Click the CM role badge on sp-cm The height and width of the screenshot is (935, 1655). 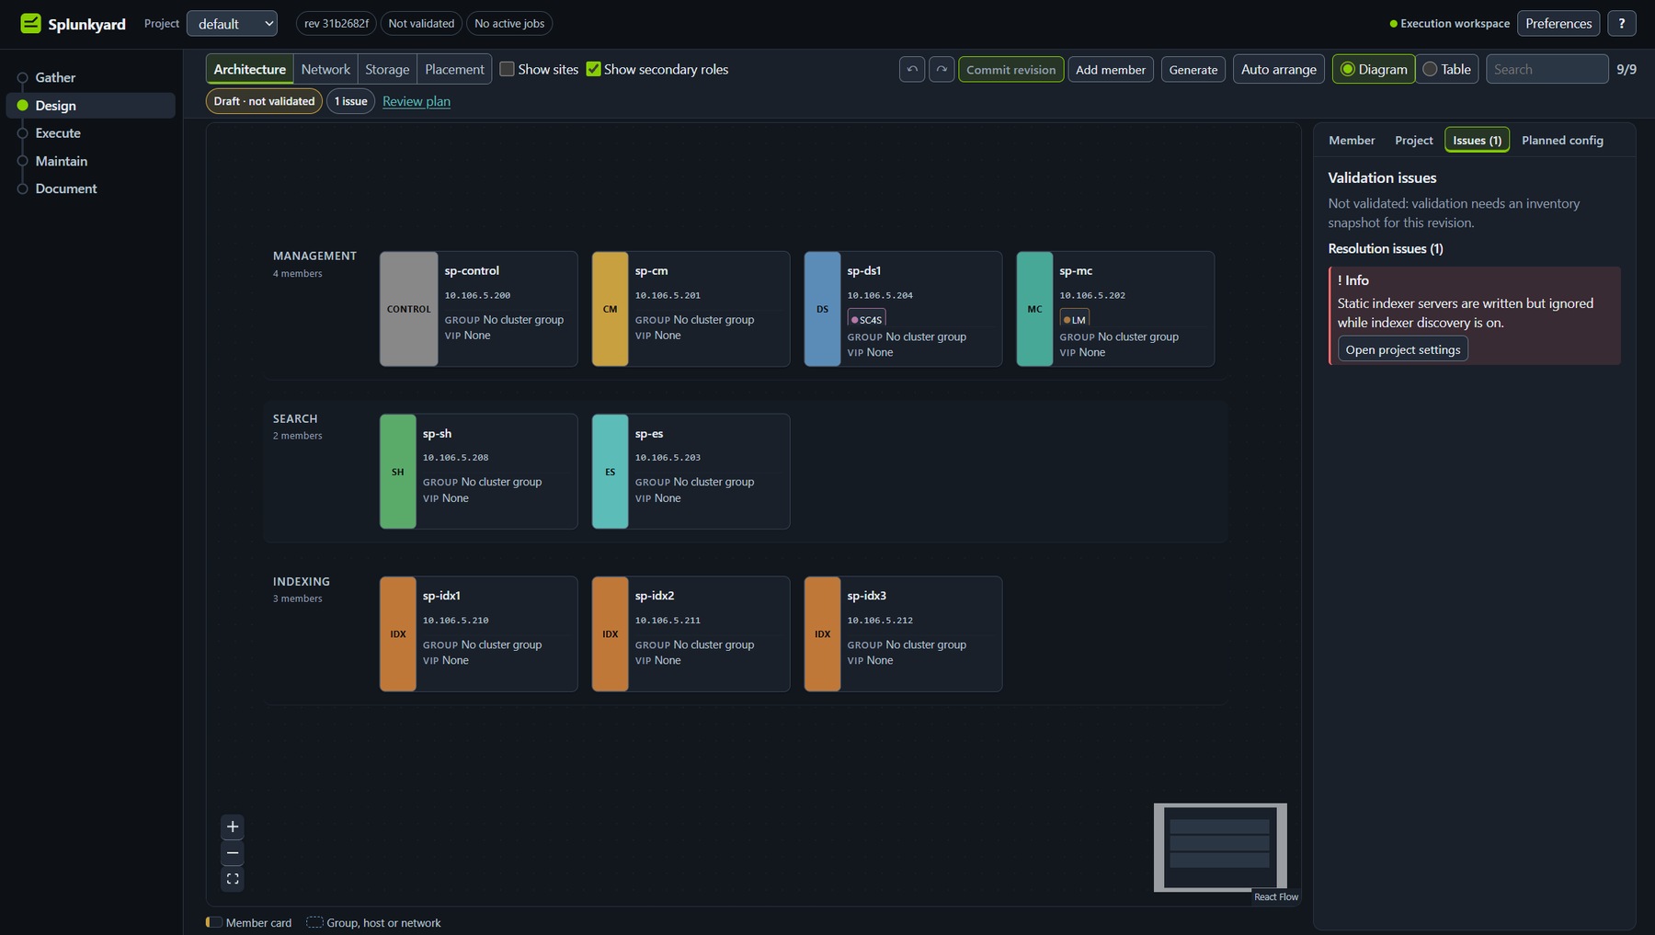coord(610,309)
